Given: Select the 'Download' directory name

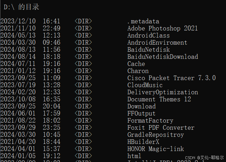Looking at the screenshot, I should coord(142,106).
